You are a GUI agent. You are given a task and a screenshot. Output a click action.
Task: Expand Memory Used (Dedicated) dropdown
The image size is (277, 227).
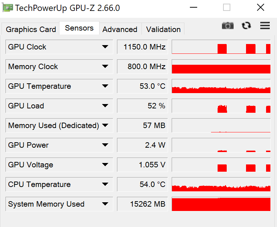pyautogui.click(x=105, y=126)
